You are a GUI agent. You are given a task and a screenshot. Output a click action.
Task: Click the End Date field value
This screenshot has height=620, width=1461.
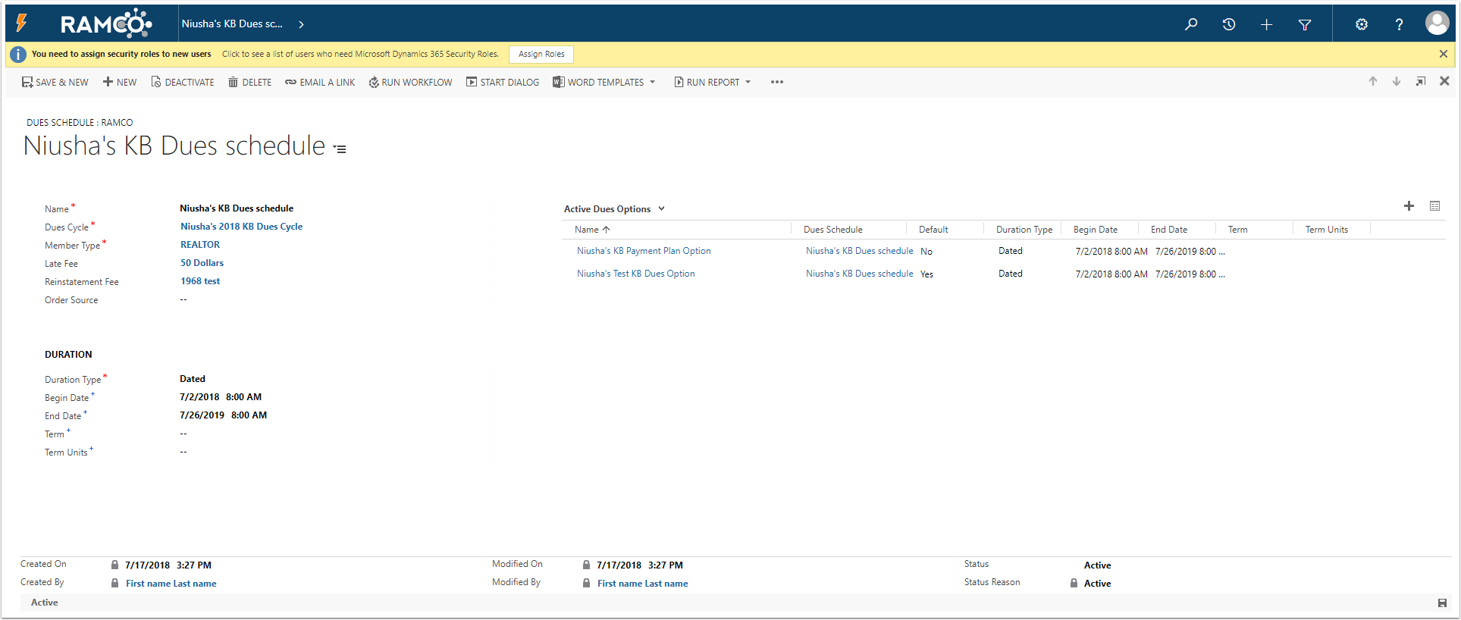coord(223,415)
